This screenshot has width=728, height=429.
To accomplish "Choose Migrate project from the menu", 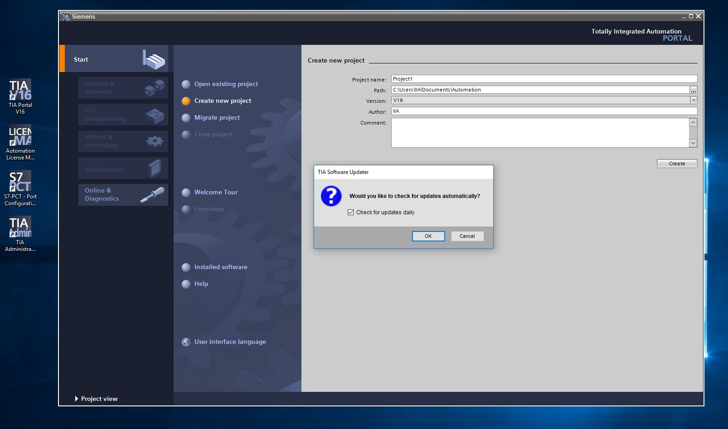I will click(217, 118).
